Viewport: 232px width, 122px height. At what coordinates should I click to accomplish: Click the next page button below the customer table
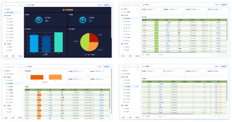point(224,55)
